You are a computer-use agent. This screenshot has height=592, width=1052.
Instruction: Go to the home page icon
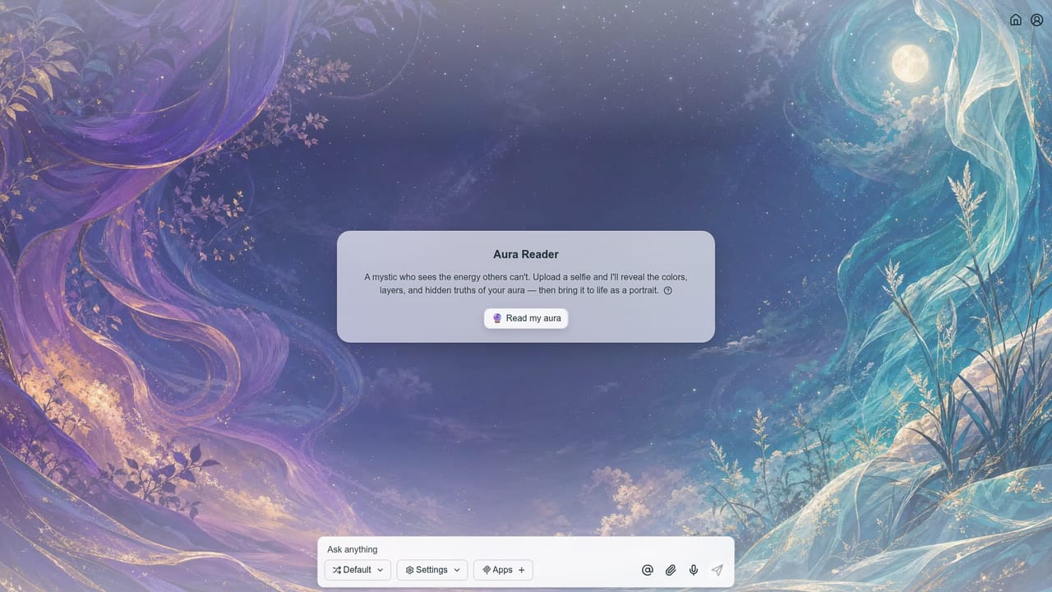coord(1016,20)
